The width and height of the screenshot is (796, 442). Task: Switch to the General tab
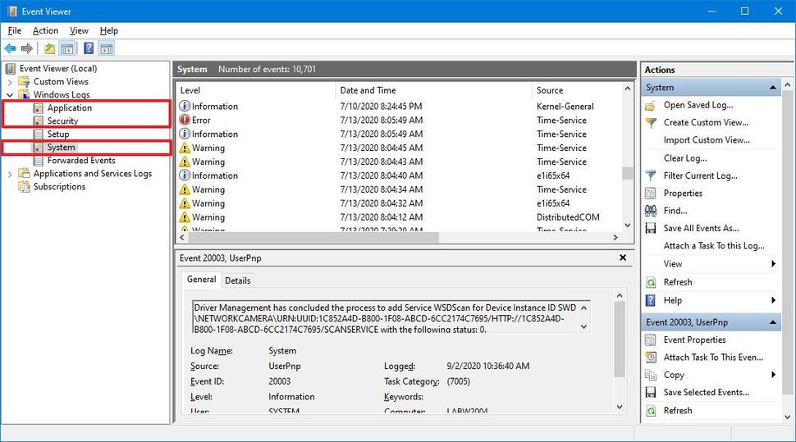201,280
